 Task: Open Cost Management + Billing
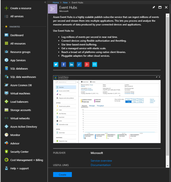[24, 160]
